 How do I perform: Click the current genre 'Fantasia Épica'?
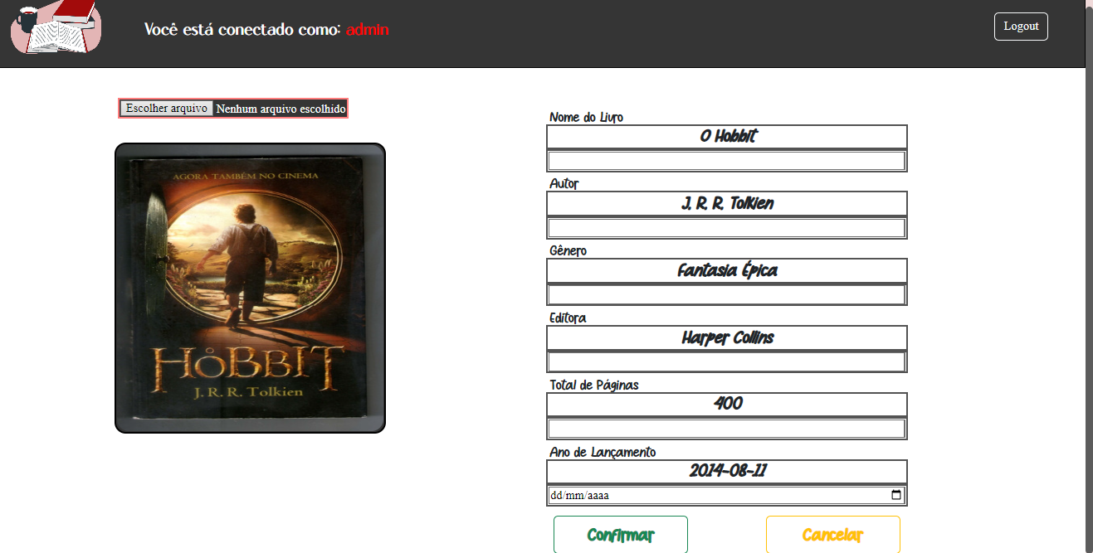pos(728,271)
